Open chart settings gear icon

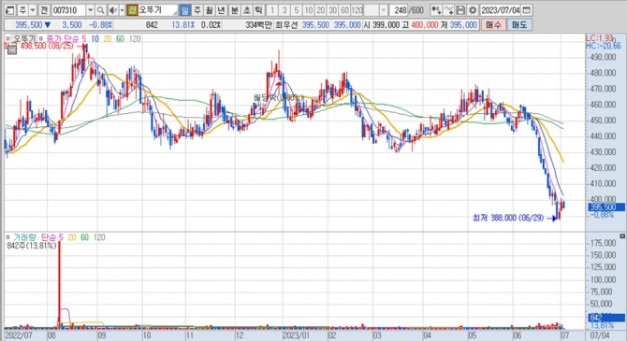[x=473, y=10]
